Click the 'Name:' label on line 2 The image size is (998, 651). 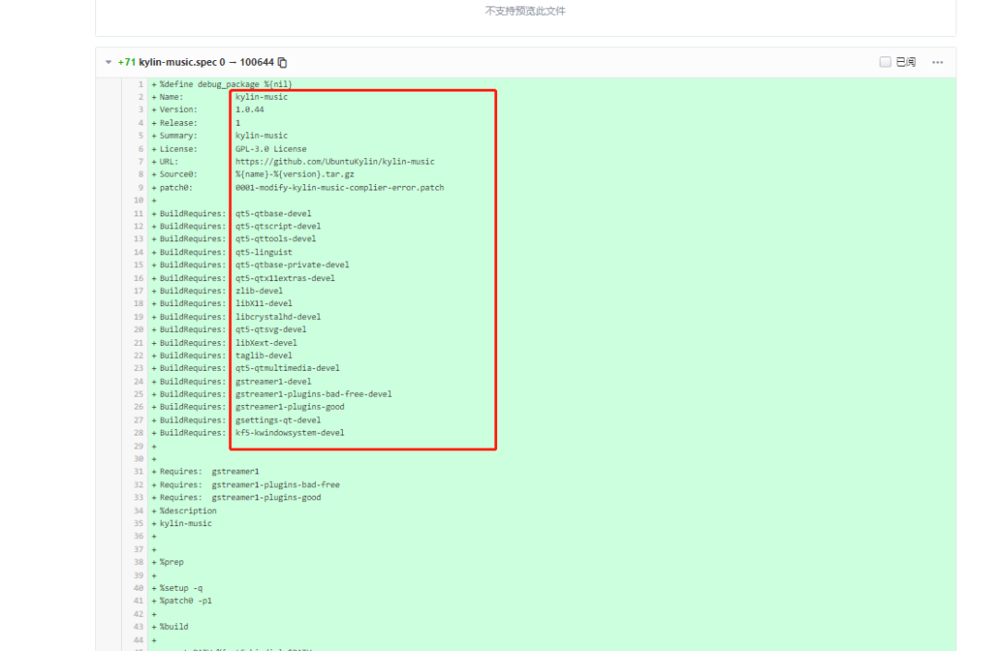pyautogui.click(x=171, y=97)
